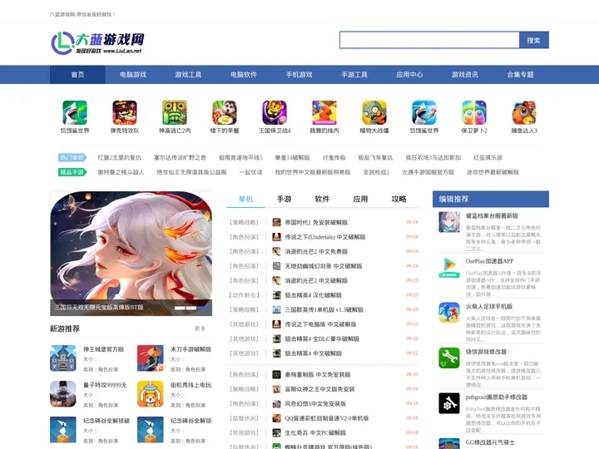The height and width of the screenshot is (449, 599).
Task: Open the 捕鱼达人3 fish icon
Action: [524, 112]
